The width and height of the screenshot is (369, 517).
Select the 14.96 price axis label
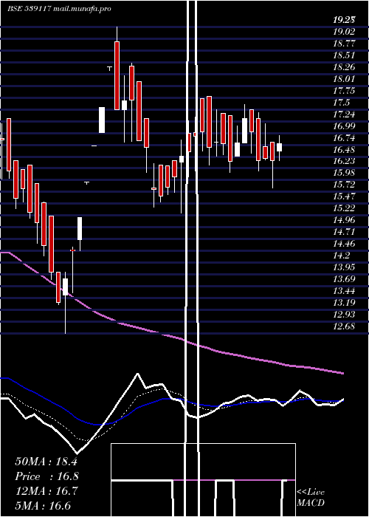(x=344, y=220)
